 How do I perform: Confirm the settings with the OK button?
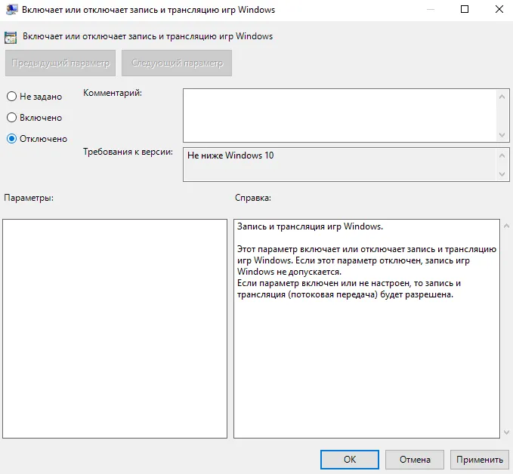pos(349,459)
